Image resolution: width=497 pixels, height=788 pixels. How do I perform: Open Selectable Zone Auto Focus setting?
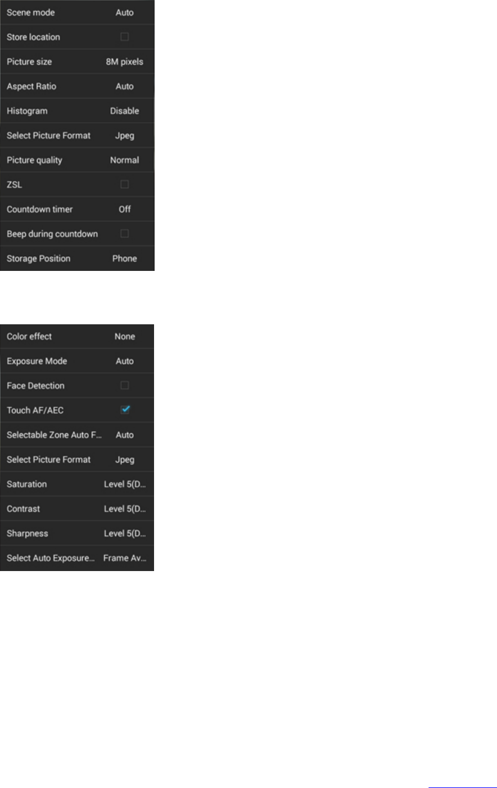pos(77,435)
